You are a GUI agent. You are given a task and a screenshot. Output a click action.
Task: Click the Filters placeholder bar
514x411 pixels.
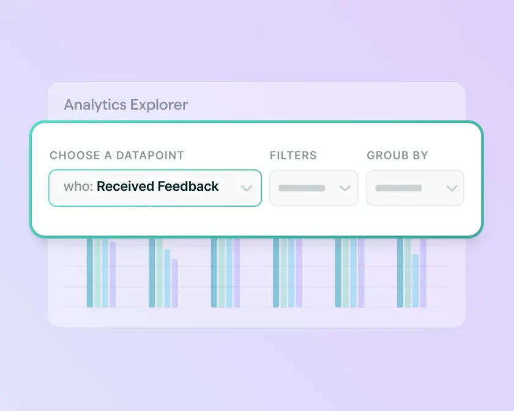pyautogui.click(x=303, y=188)
